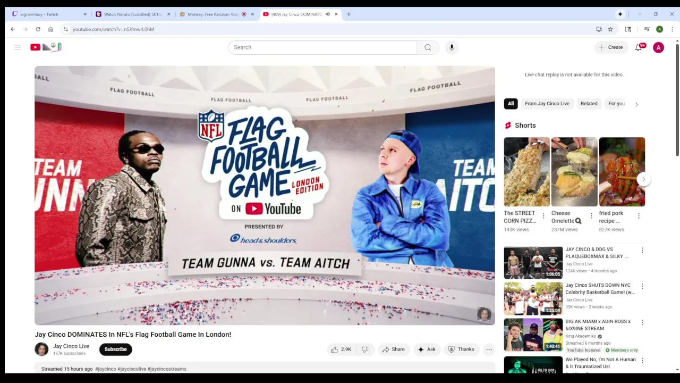680x383 pixels.
Task: Open options for Cheese Omelette short
Action: (591, 216)
